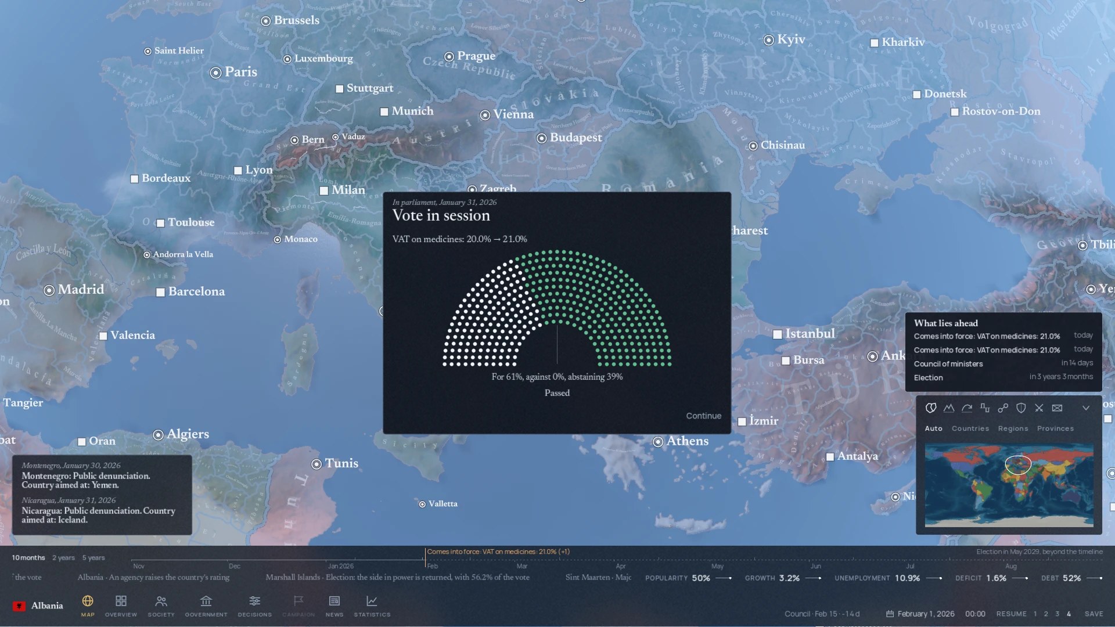Set timeline range to 5 years
The width and height of the screenshot is (1115, 627).
click(93, 557)
